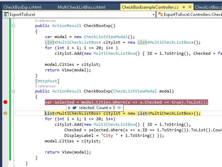Viewport: 222px width, 167px height.
Task: Click the first '0 references' CodeLens link
Action: (45, 21)
